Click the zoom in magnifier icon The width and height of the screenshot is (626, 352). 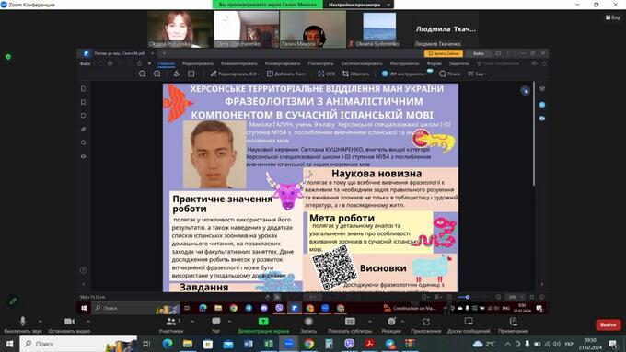[x=156, y=74]
